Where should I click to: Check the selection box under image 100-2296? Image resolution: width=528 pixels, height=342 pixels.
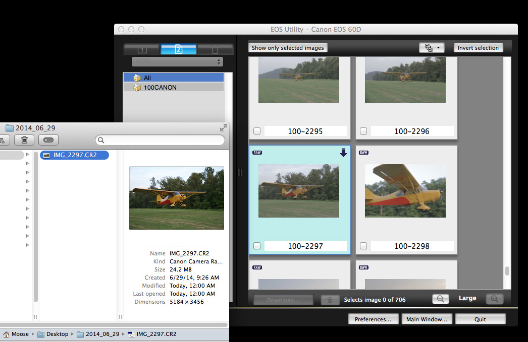point(363,131)
